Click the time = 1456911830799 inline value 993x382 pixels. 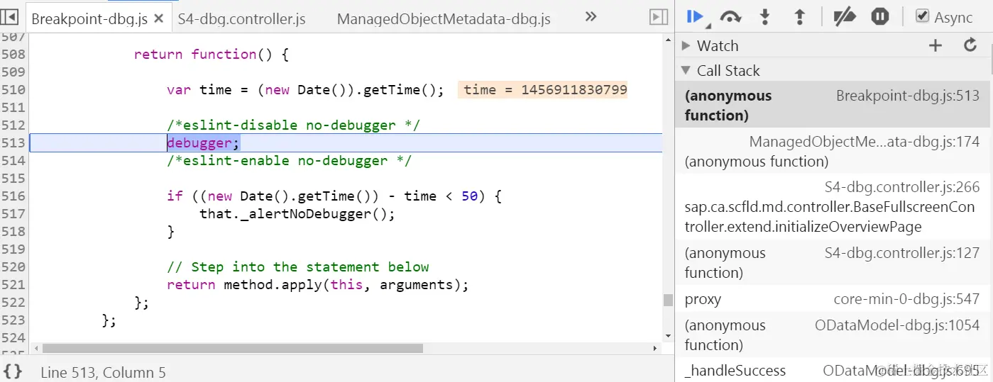tap(543, 89)
